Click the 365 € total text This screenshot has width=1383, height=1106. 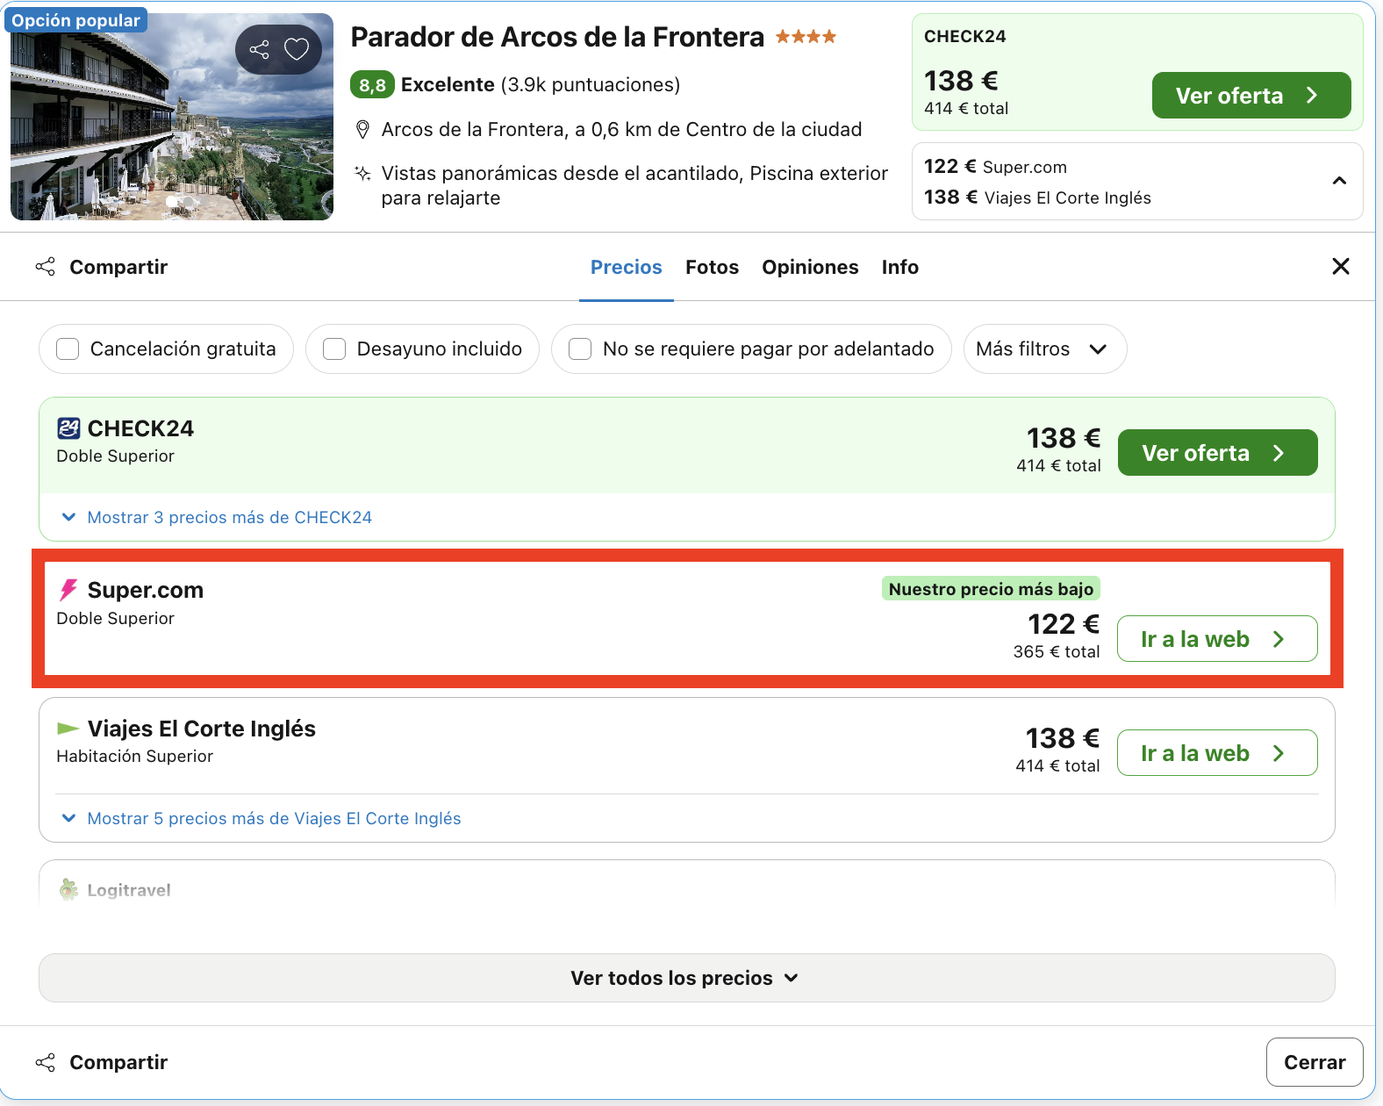click(1057, 651)
